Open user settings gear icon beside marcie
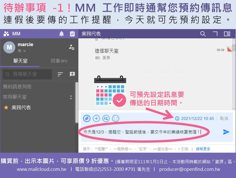236x178 pixels. coord(72,47)
